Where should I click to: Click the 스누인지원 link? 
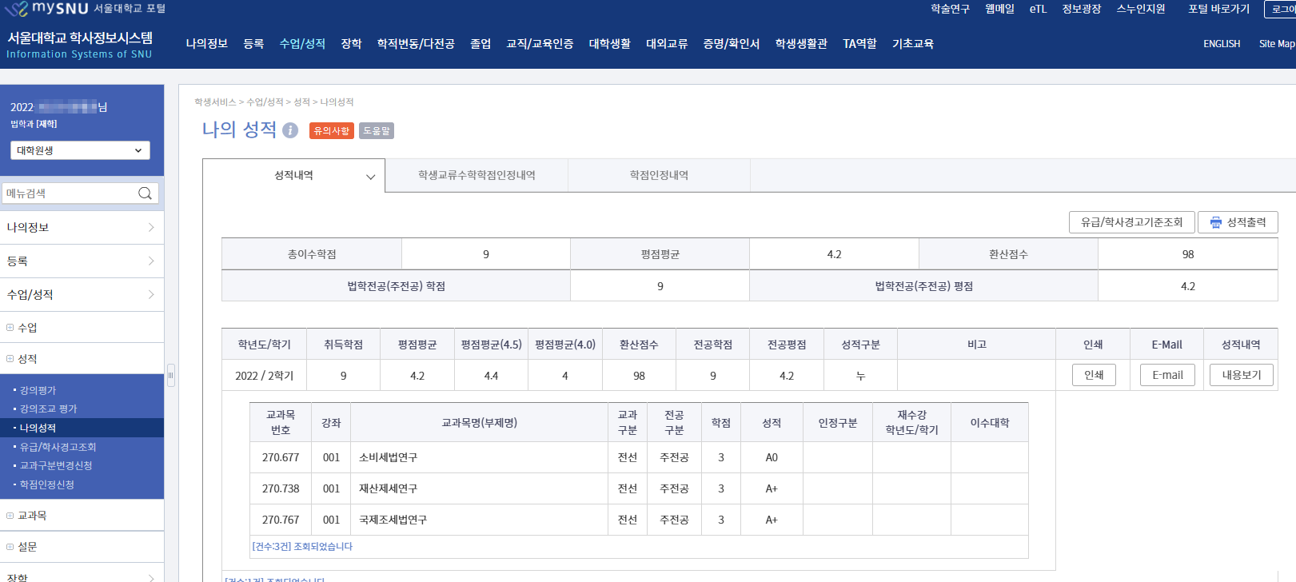[x=1141, y=9]
